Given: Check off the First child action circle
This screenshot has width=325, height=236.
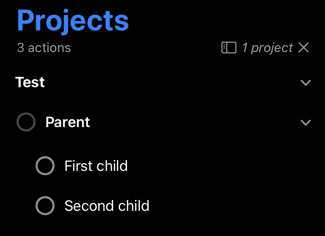Looking at the screenshot, I should pyautogui.click(x=45, y=166).
